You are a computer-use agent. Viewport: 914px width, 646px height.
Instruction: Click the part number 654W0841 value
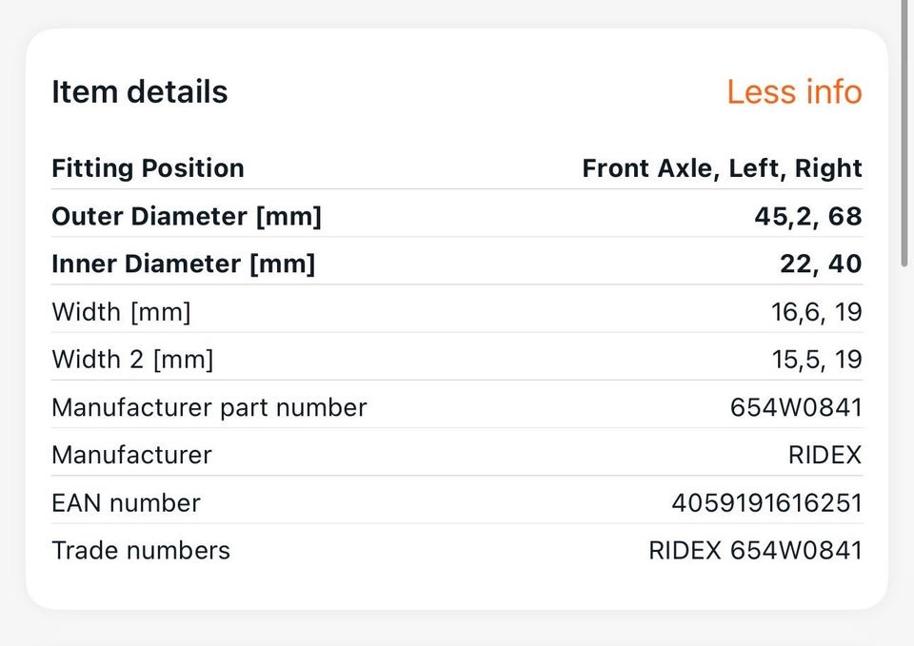tap(796, 407)
